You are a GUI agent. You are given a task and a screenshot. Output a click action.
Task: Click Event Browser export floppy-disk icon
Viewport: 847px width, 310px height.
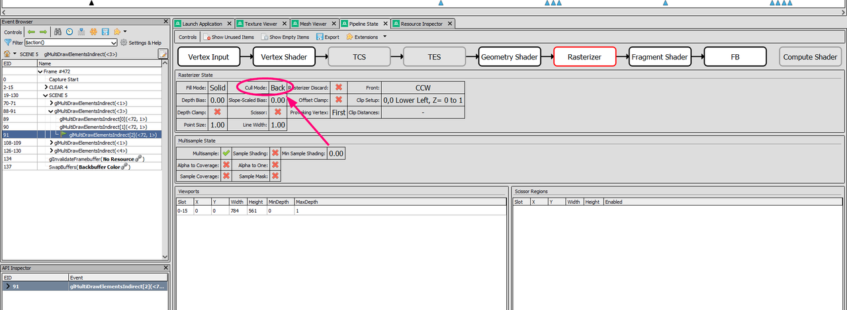105,32
